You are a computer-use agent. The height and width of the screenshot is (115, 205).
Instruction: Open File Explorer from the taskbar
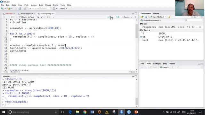point(78,112)
